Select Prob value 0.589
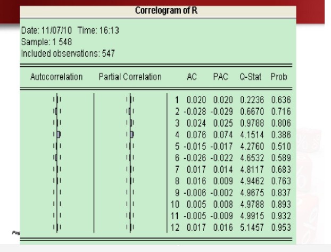This screenshot has width=331, height=252. pos(281,158)
